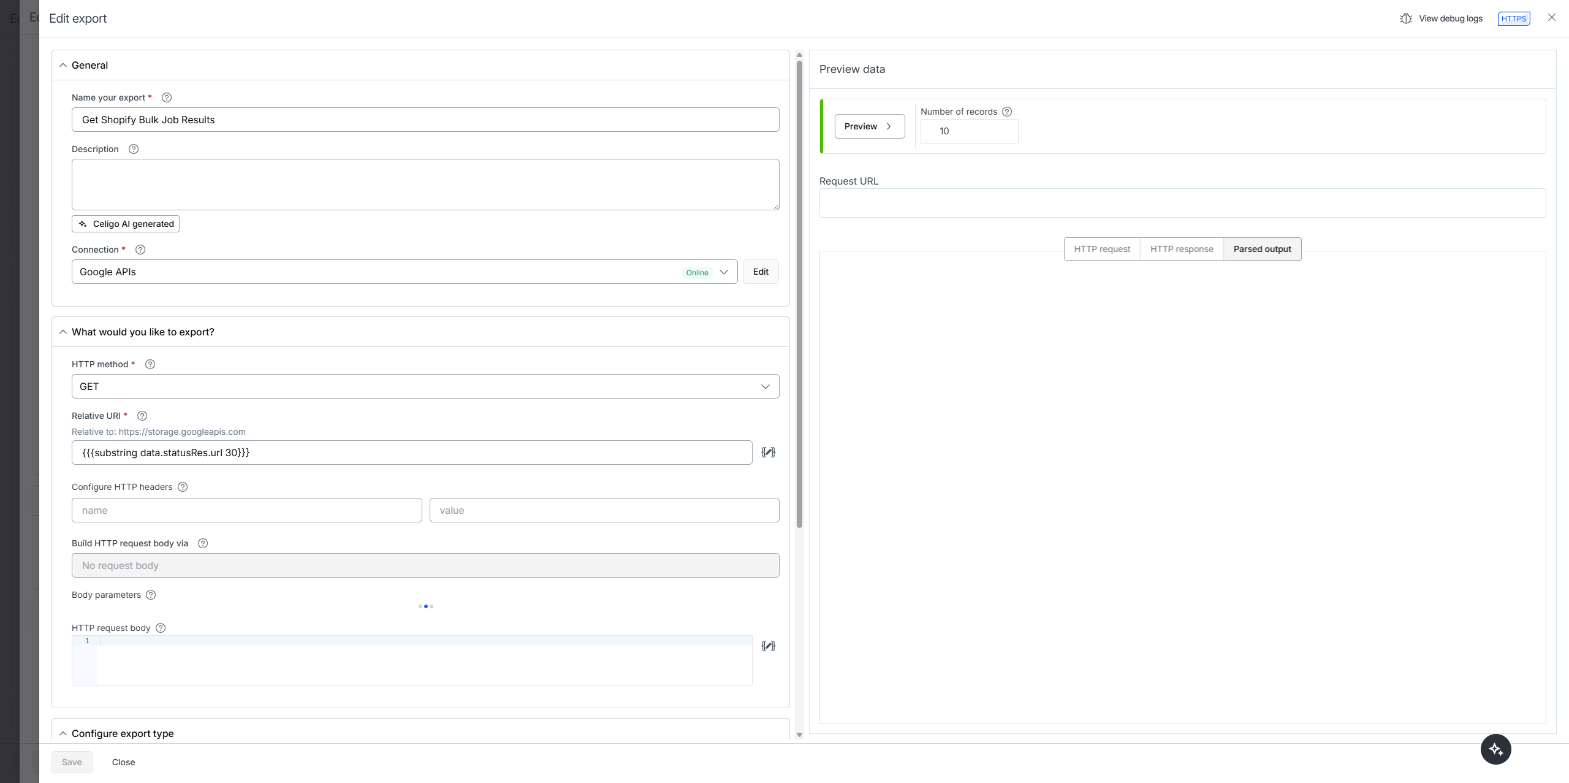Image resolution: width=1569 pixels, height=783 pixels.
Task: Click the Description text area
Action: pyautogui.click(x=425, y=185)
